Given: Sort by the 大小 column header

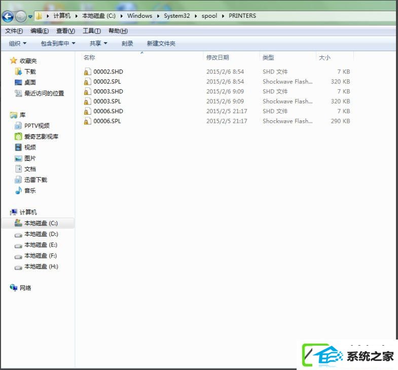Looking at the screenshot, I should 324,58.
